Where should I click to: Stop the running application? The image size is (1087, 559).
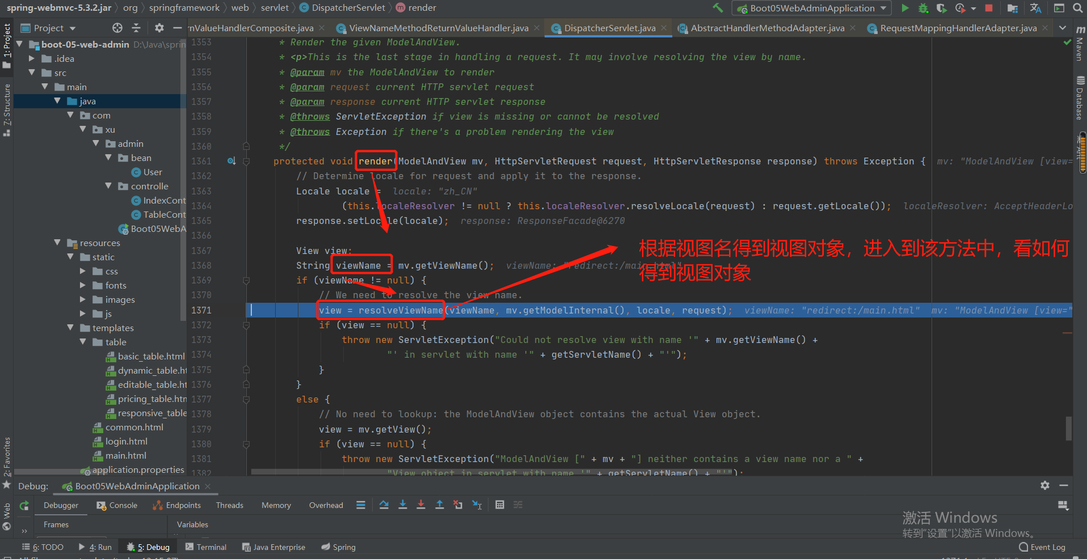[x=989, y=8]
